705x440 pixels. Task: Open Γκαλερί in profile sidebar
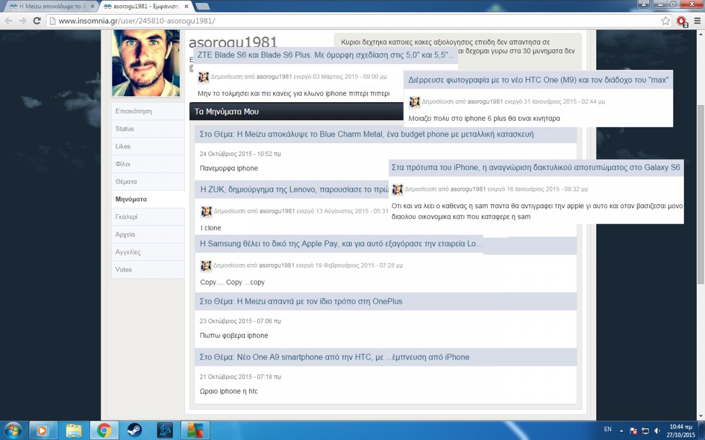[147, 216]
